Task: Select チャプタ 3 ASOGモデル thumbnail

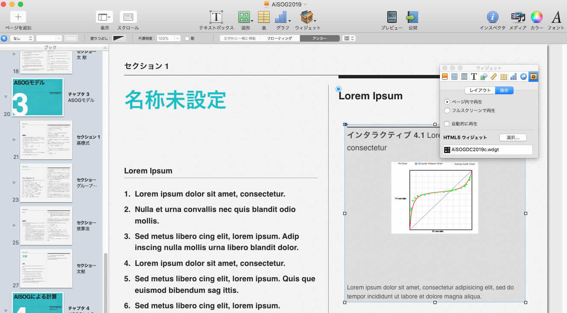Action: tap(38, 97)
